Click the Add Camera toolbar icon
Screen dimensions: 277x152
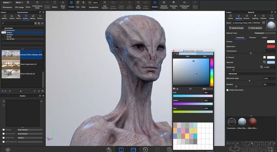[x=105, y=5]
